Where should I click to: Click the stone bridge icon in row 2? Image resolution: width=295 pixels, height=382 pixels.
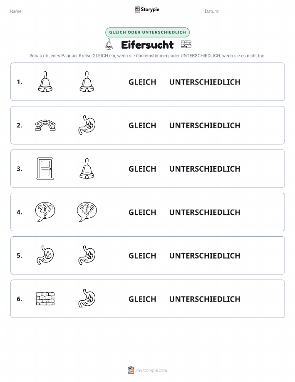pos(45,125)
